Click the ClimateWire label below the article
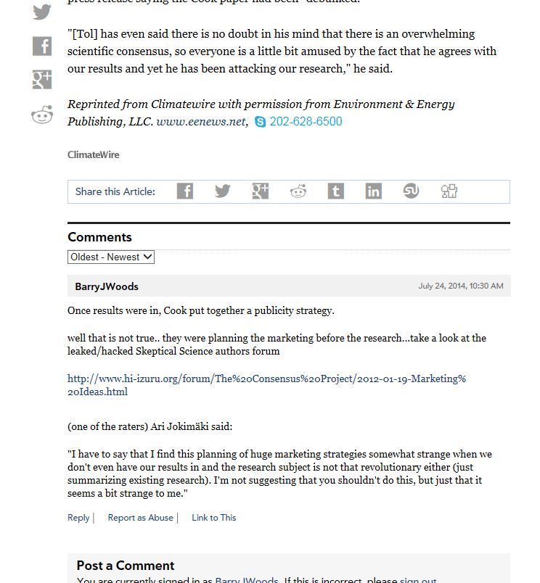Image resolution: width=540 pixels, height=583 pixels. pos(94,154)
